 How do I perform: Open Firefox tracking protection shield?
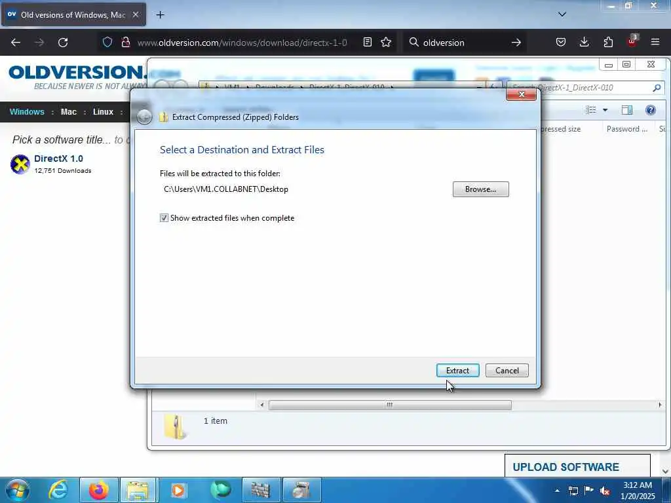pos(107,42)
